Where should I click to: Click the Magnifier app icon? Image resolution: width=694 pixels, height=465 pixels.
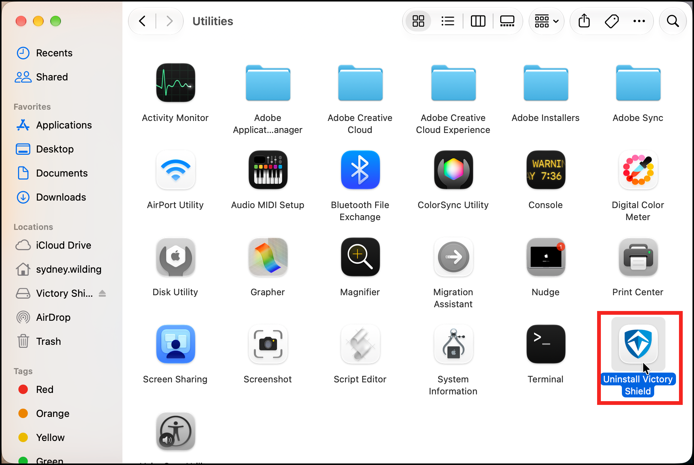coord(360,257)
